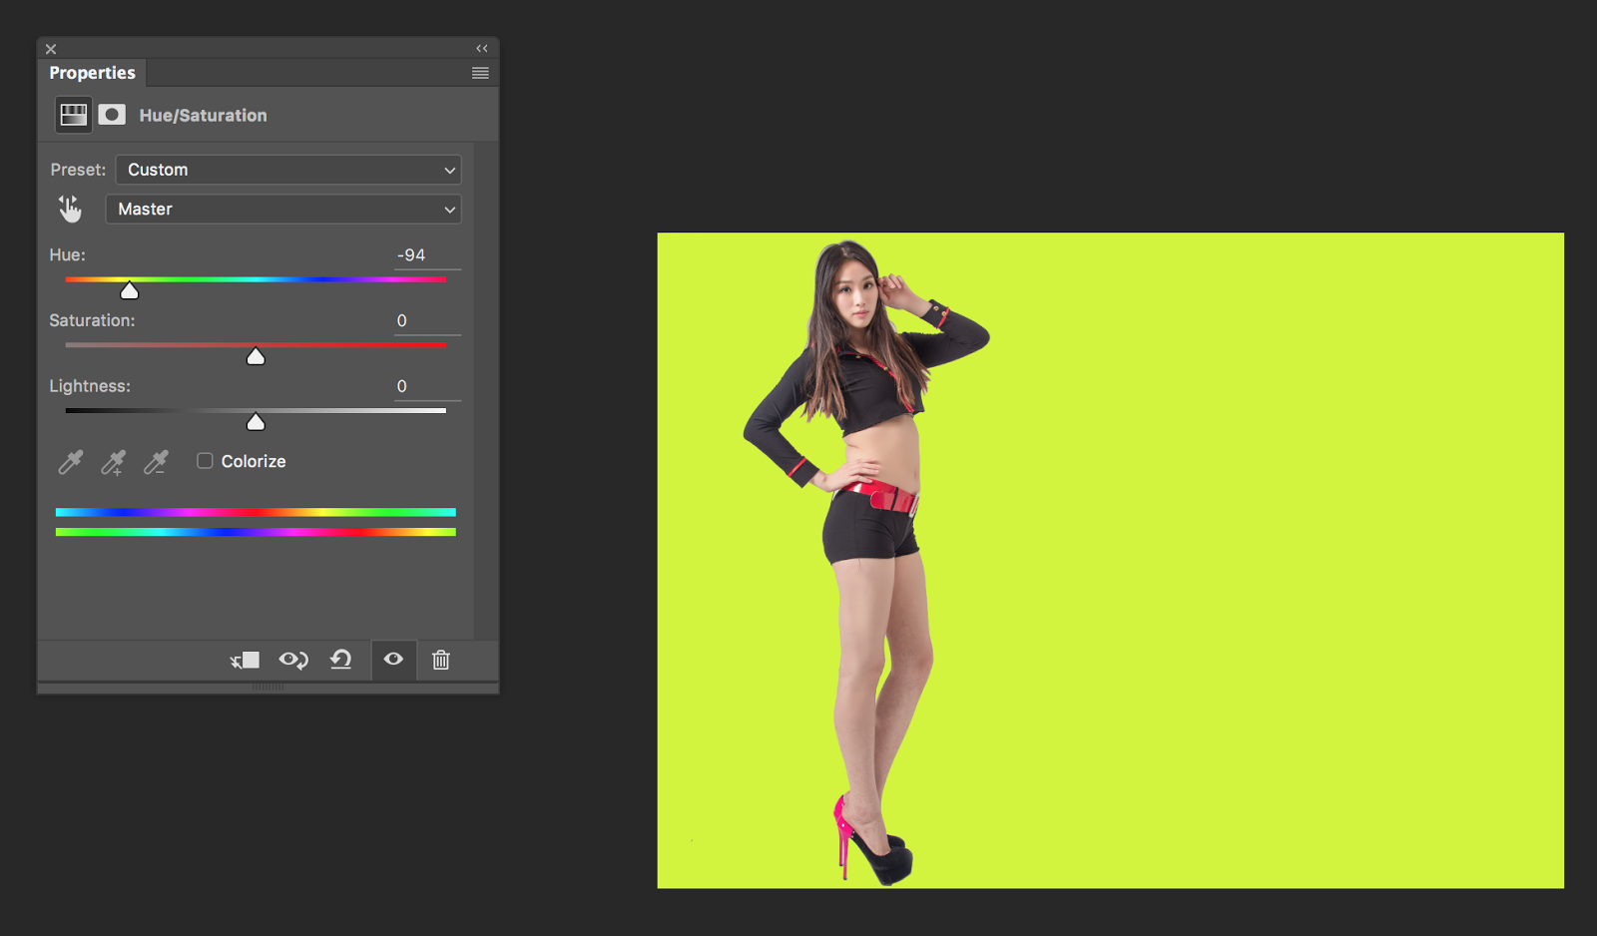1597x936 pixels.
Task: Expand the Custom preset list arrow
Action: tap(449, 169)
